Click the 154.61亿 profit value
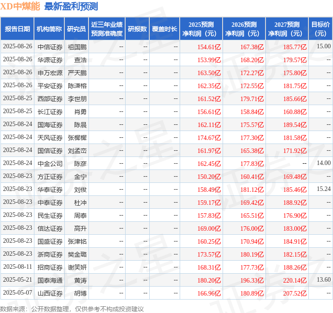 click(209, 47)
